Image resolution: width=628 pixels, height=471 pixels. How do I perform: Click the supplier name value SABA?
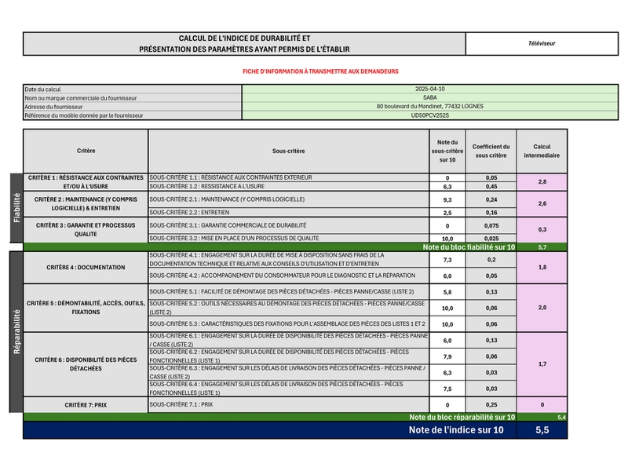click(x=429, y=98)
